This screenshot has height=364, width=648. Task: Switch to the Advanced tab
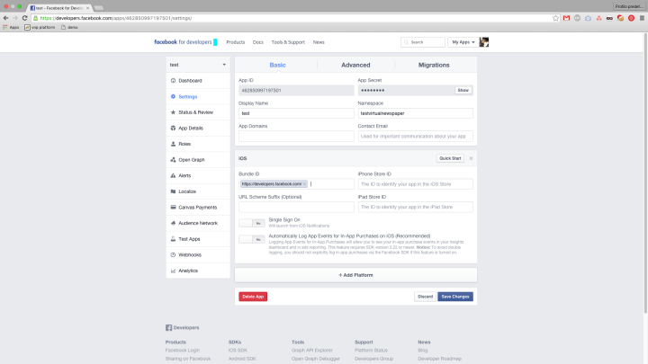point(355,65)
